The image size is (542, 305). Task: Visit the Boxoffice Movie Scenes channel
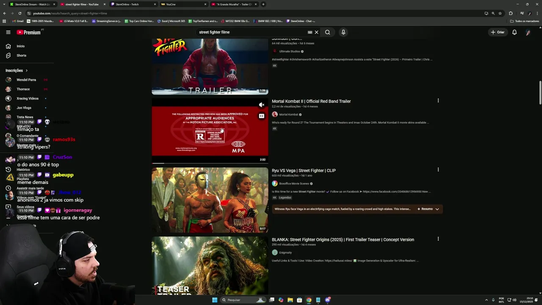[x=294, y=183]
